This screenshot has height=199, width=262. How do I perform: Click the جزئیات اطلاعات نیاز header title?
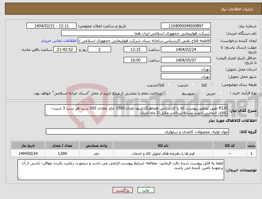[237, 9]
